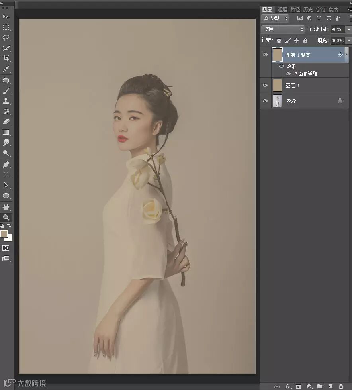The image size is (352, 390).
Task: Toggle Quick Mask mode
Action: pyautogui.click(x=6, y=248)
